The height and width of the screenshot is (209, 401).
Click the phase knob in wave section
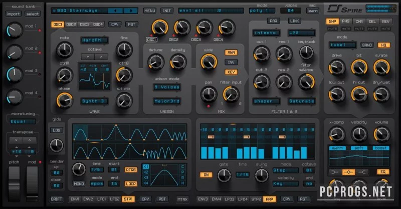(x=65, y=100)
